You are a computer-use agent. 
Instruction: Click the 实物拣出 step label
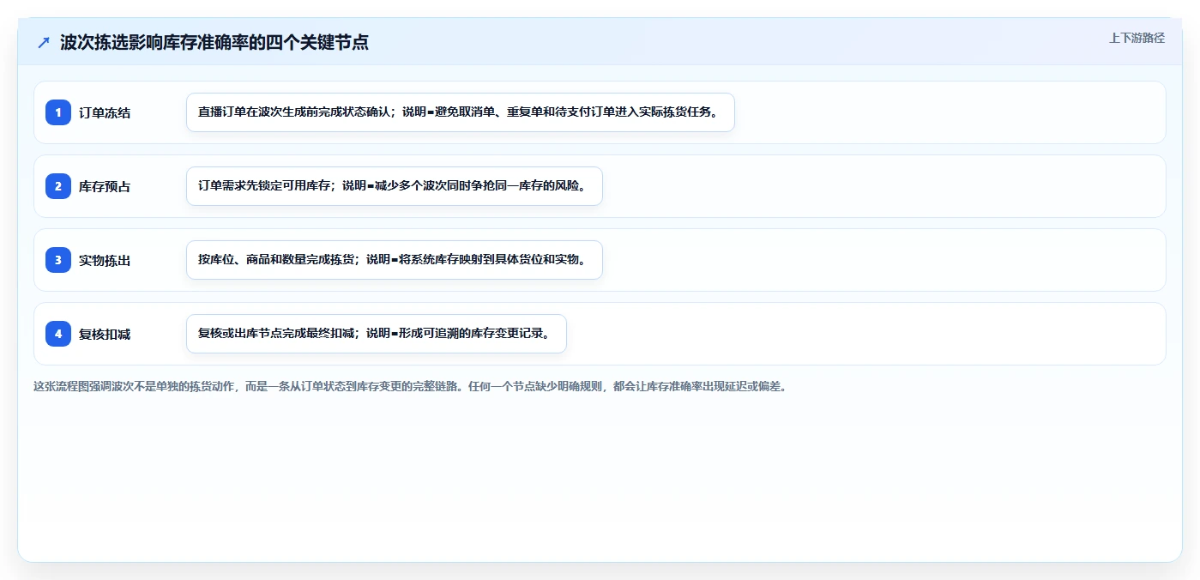105,260
